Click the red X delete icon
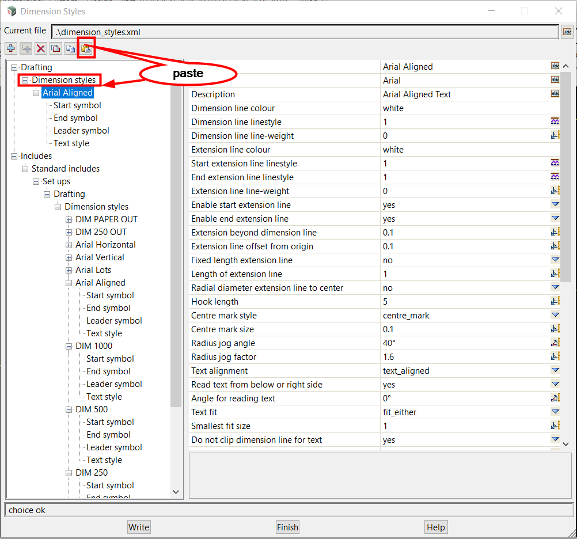The width and height of the screenshot is (577, 539). tap(40, 49)
